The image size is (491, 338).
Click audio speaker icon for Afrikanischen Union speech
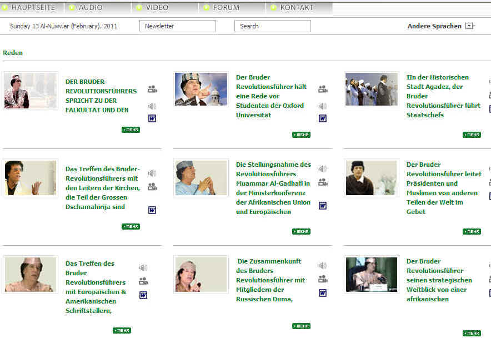323,169
